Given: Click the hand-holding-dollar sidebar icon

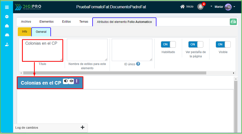Looking at the screenshot, I should coord(7,44).
